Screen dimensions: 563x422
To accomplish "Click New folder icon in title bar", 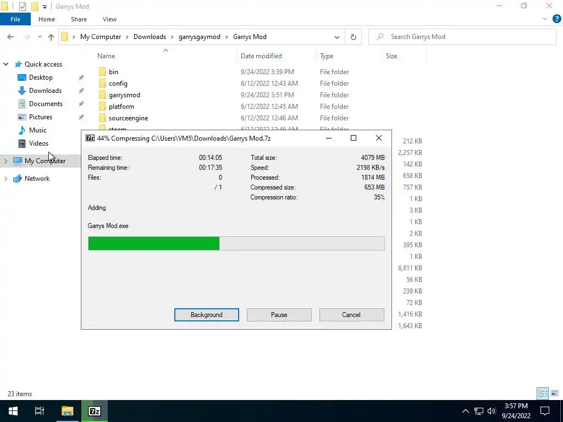I will click(35, 7).
